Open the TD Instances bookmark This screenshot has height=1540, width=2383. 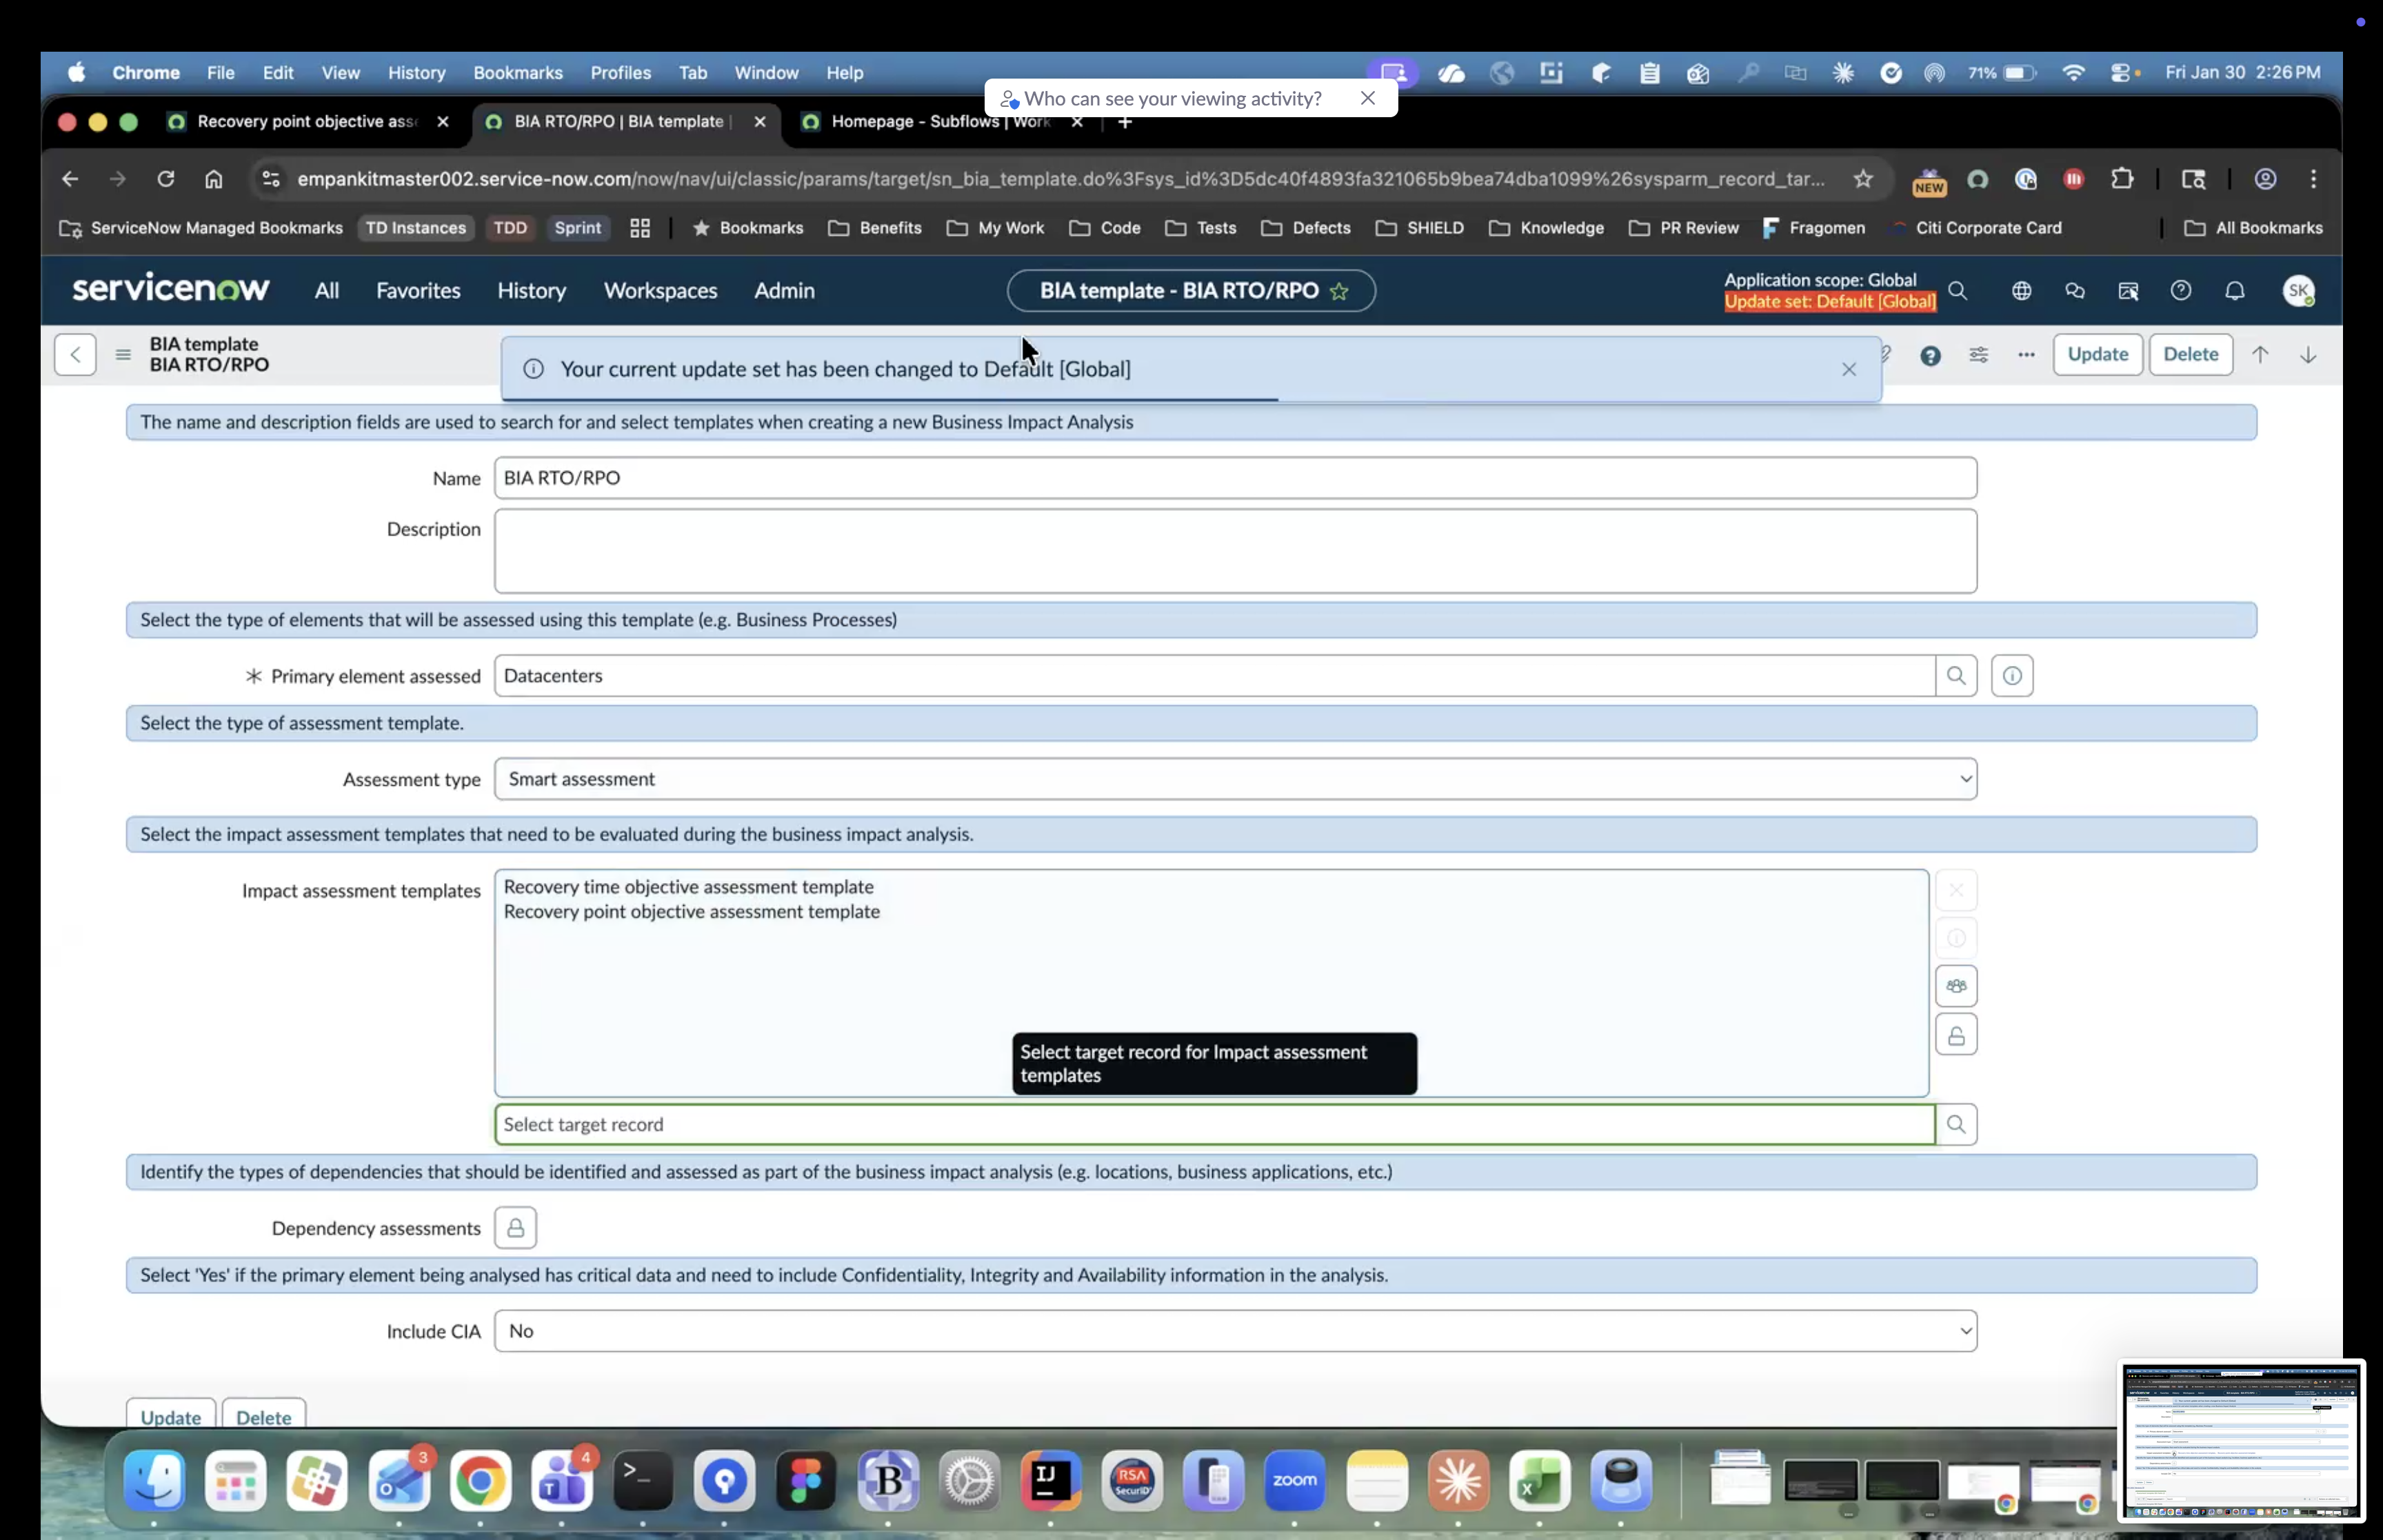pos(416,228)
